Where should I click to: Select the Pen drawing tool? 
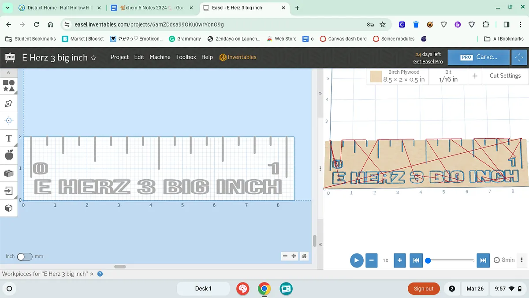[x=8, y=104]
